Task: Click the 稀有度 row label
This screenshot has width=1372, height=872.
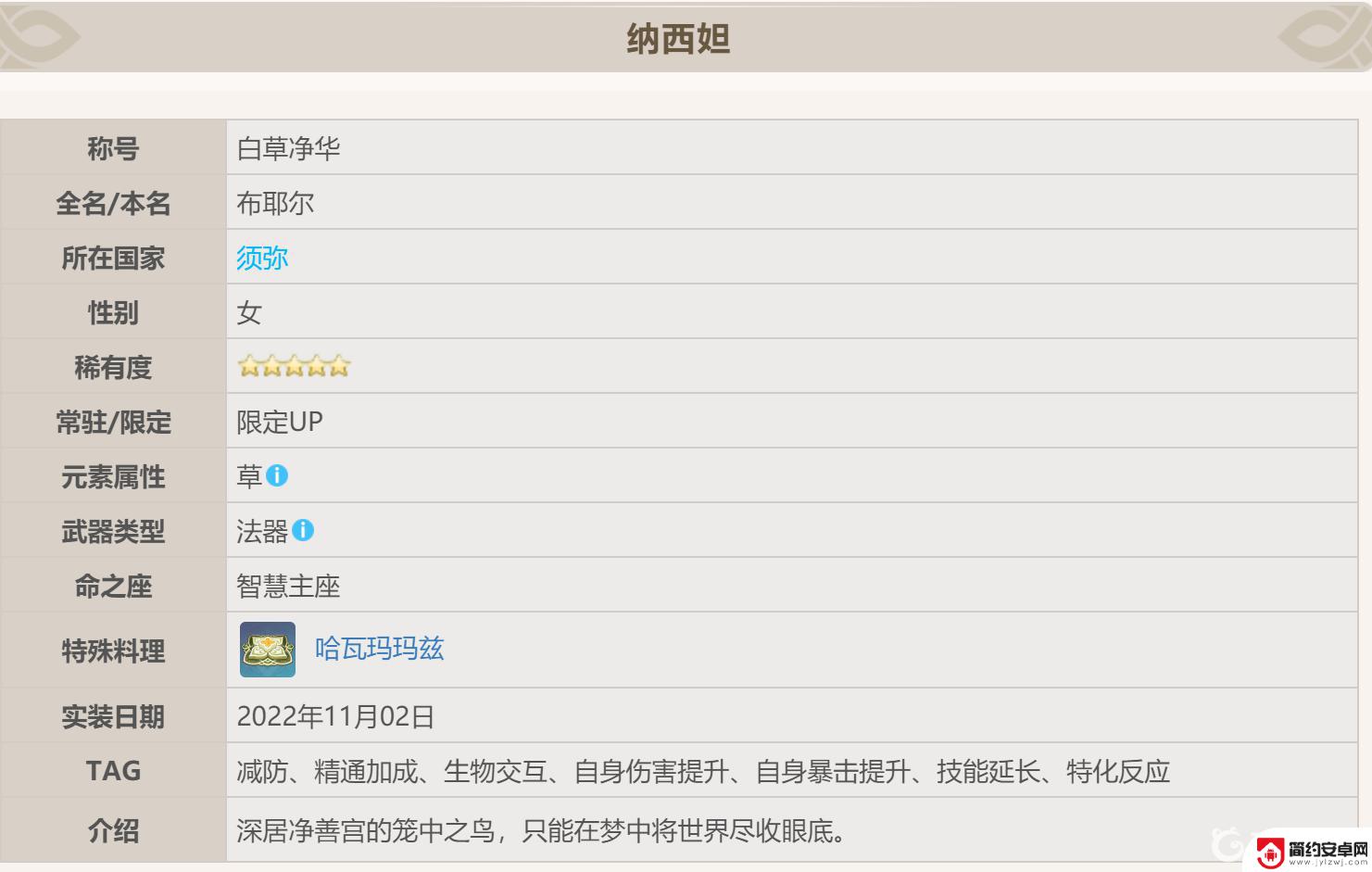Action: pyautogui.click(x=113, y=367)
